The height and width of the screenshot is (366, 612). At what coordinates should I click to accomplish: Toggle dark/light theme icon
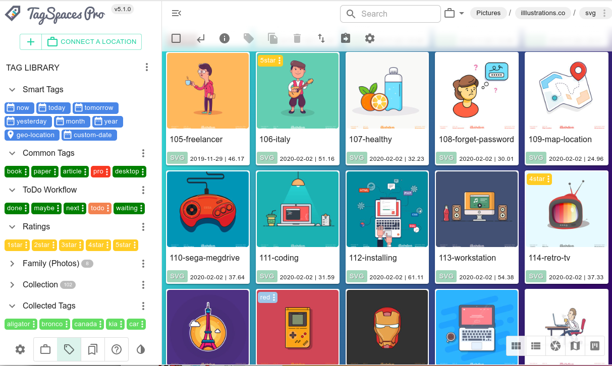(x=141, y=349)
